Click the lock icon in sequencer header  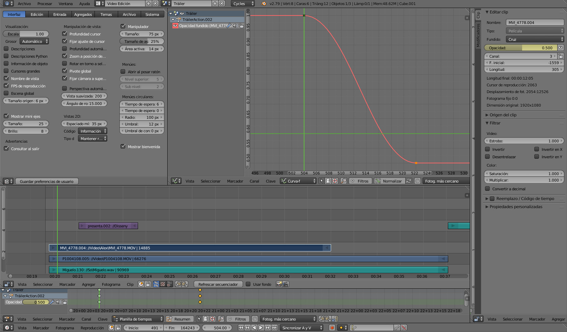[148, 284]
